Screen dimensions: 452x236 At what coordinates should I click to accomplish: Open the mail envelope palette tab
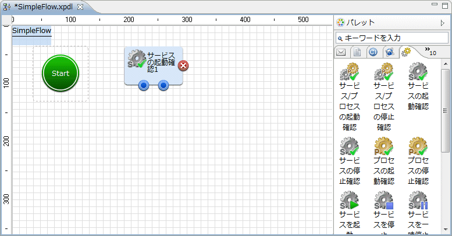click(x=341, y=52)
